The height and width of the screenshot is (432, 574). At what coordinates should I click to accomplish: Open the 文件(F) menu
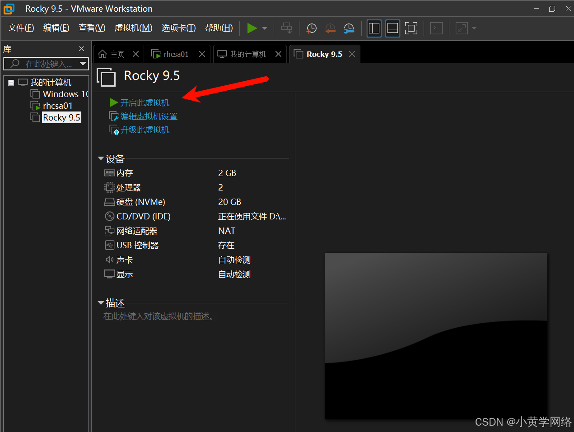point(21,28)
